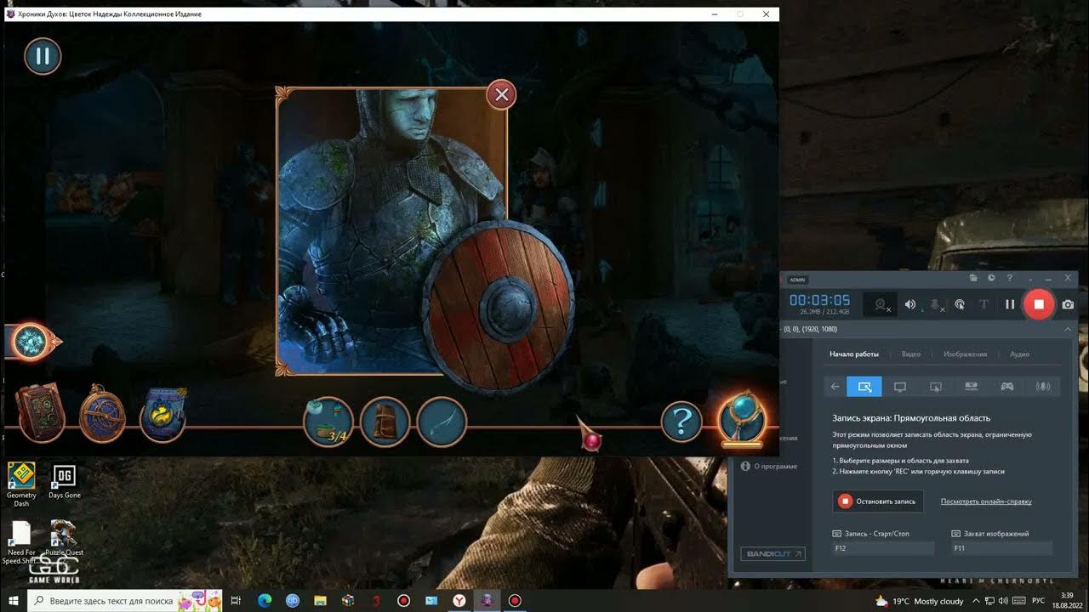Open the Посмотреть онлайн-справку link
The width and height of the screenshot is (1089, 612).
pos(986,501)
